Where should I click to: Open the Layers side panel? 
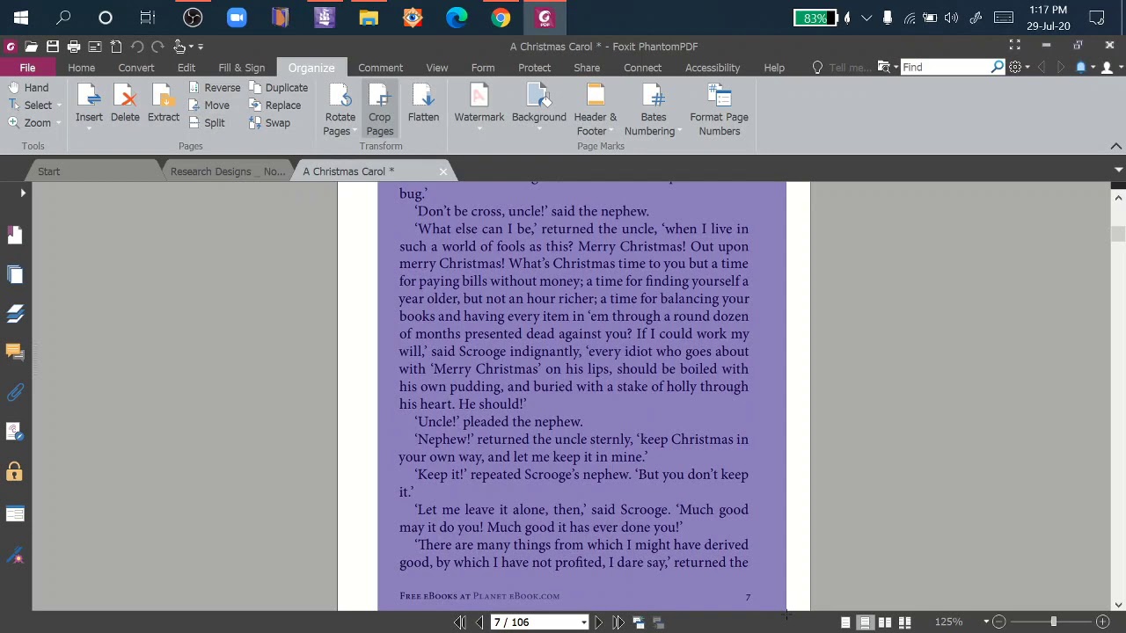[15, 314]
